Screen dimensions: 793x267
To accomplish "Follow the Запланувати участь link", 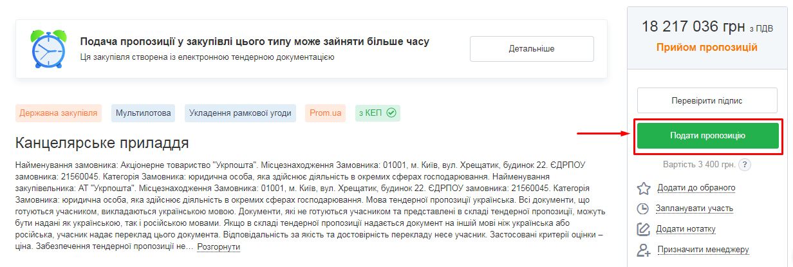I will pos(694,208).
